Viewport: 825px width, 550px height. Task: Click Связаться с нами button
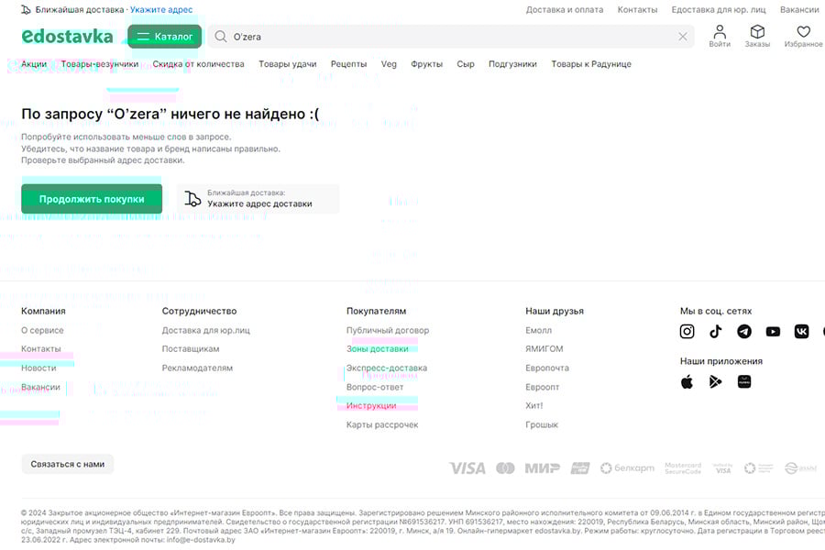coord(67,464)
